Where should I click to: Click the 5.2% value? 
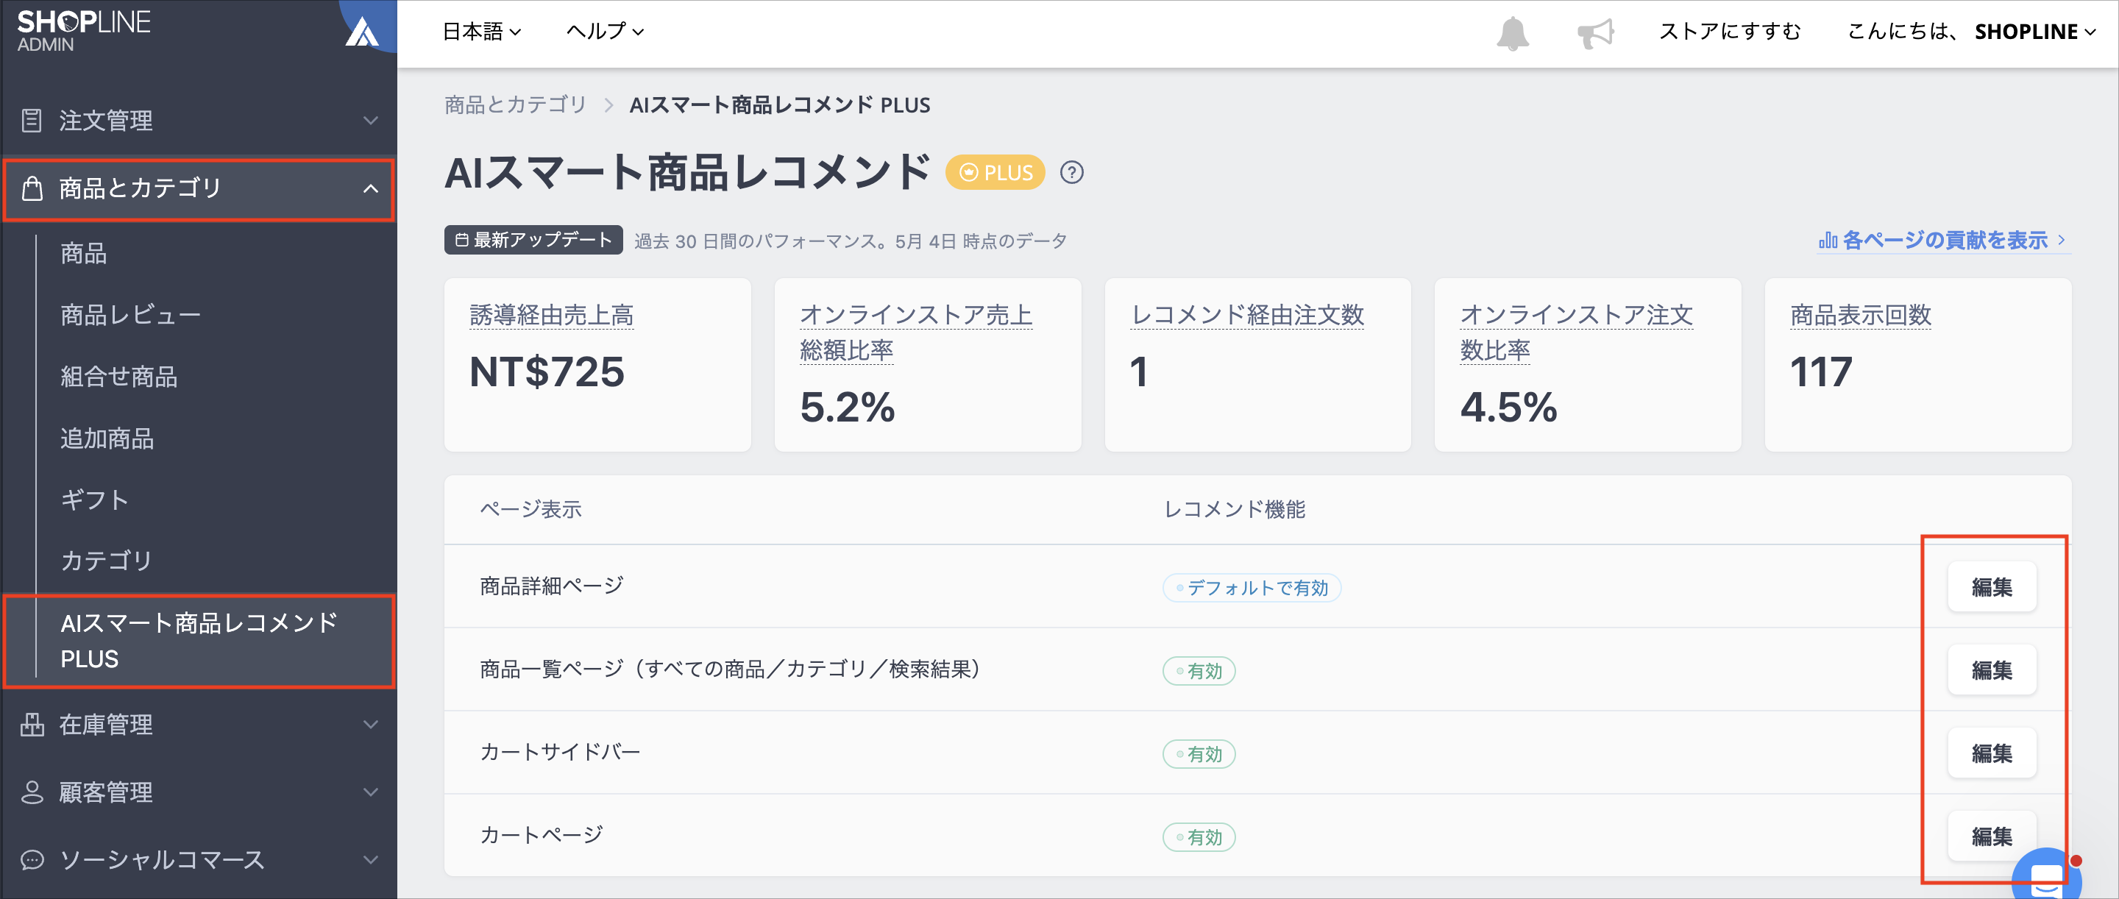pos(848,407)
